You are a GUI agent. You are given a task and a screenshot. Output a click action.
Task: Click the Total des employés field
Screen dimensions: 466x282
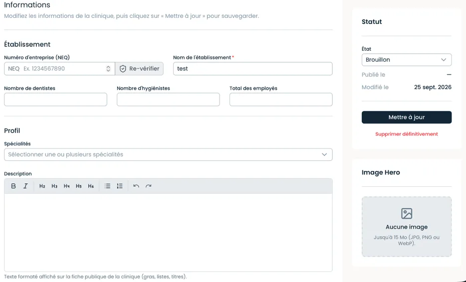click(281, 100)
